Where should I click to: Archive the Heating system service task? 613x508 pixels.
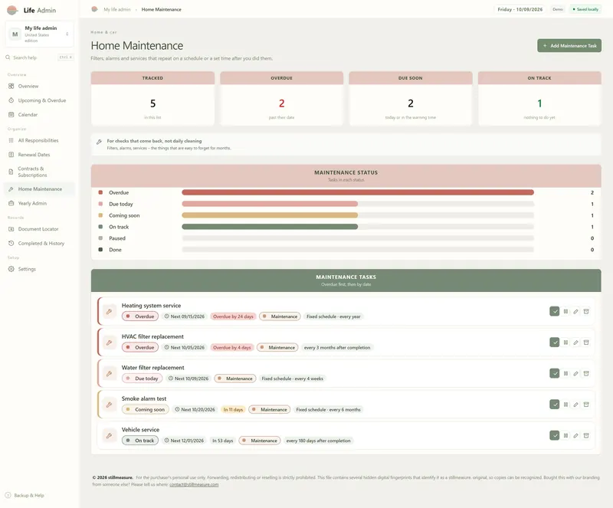[586, 311]
